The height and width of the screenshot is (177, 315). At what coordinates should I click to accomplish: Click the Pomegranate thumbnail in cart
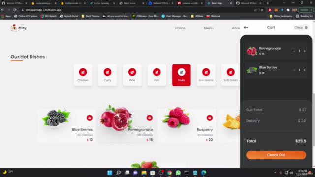click(252, 51)
